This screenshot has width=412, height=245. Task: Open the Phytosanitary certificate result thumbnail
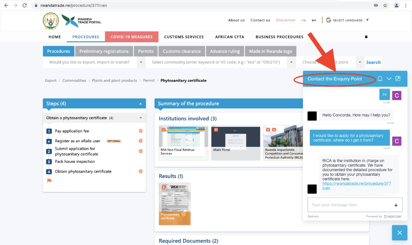tap(175, 204)
